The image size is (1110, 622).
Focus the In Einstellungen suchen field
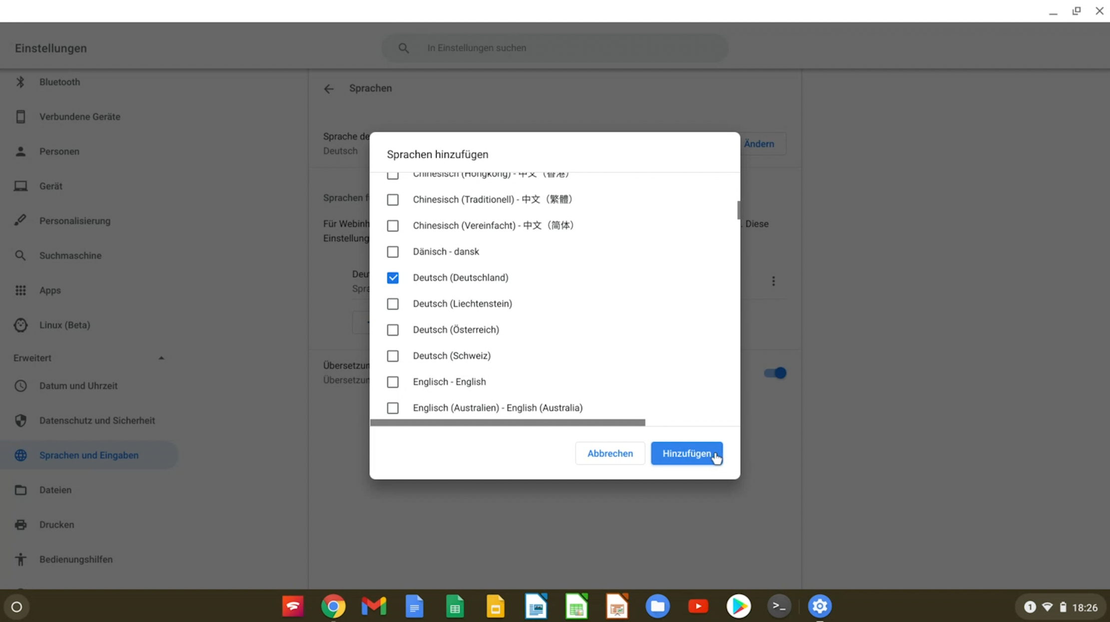tap(555, 48)
